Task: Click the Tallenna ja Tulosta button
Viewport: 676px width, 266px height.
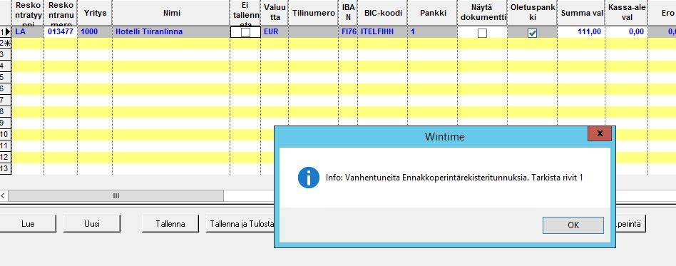Action: point(240,224)
